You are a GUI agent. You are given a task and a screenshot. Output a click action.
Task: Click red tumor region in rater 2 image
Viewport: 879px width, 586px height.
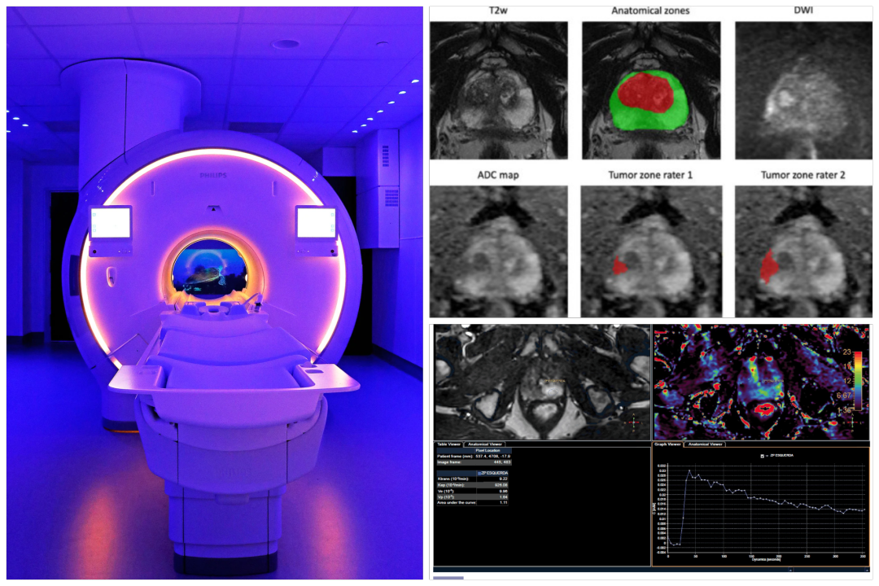(x=767, y=267)
